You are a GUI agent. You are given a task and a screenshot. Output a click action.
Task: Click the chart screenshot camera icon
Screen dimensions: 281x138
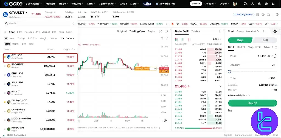[x=162, y=38]
